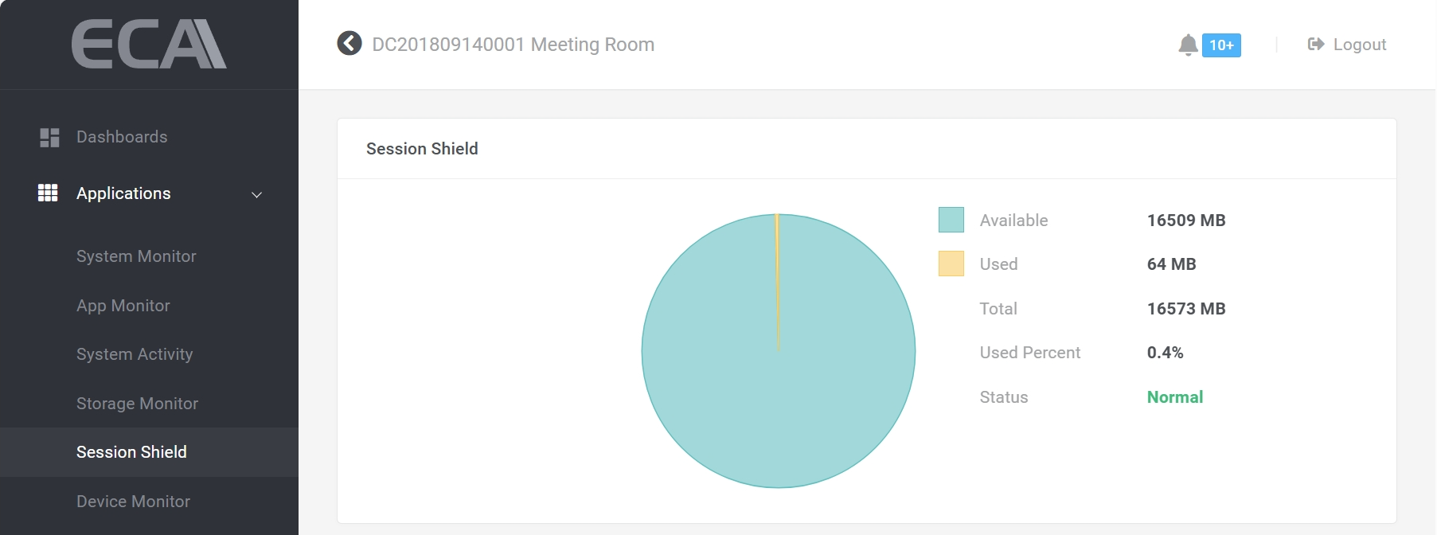Click the Applications grid icon
Image resolution: width=1437 pixels, height=535 pixels.
[48, 193]
